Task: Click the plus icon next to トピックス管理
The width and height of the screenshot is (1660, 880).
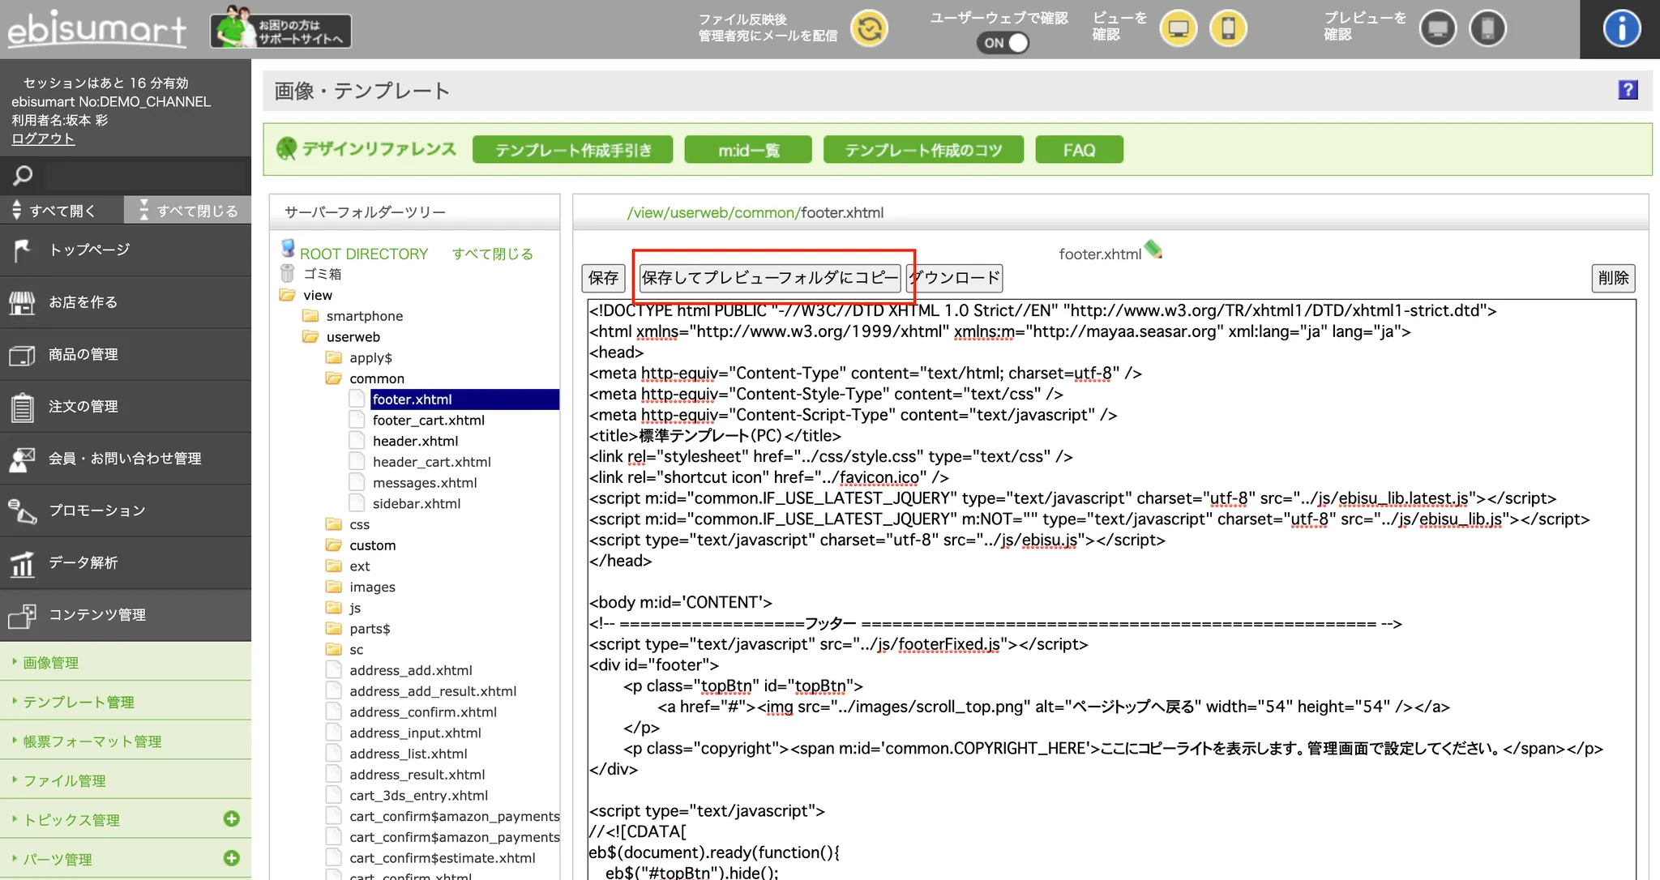Action: click(232, 819)
